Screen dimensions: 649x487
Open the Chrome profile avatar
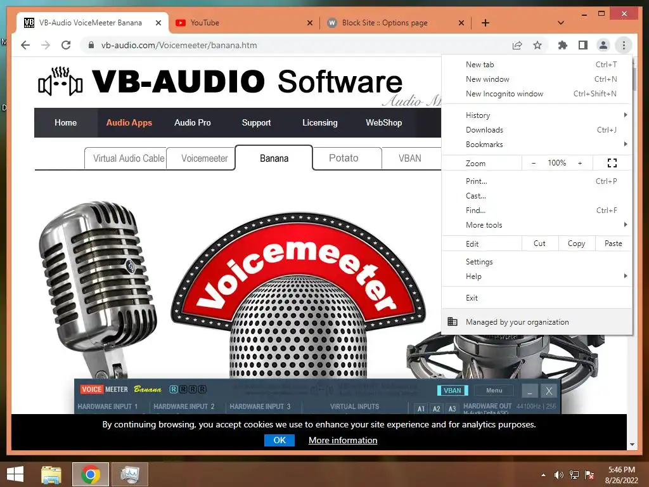tap(603, 45)
